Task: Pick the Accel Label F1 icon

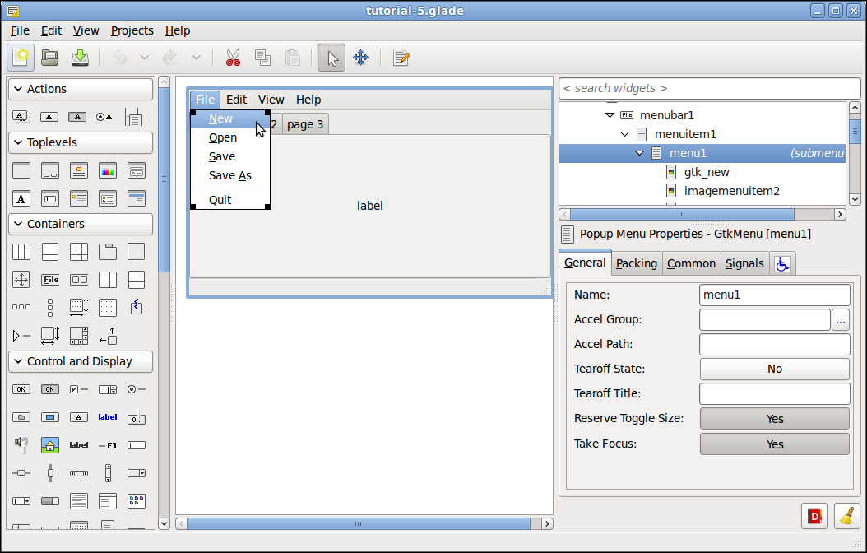Action: (x=108, y=445)
